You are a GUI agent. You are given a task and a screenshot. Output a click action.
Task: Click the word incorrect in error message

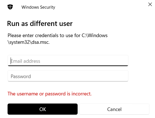click(x=82, y=94)
